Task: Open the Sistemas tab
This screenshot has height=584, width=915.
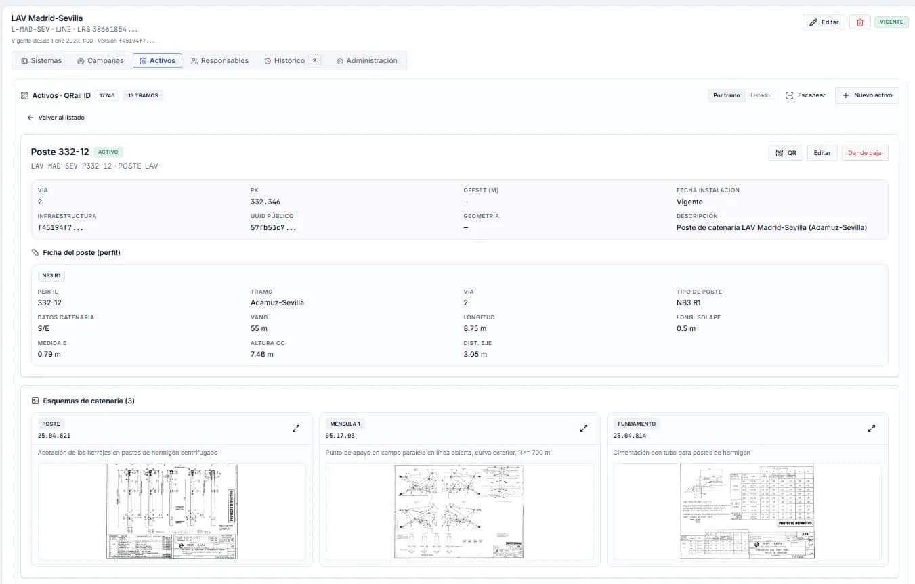Action: [41, 60]
